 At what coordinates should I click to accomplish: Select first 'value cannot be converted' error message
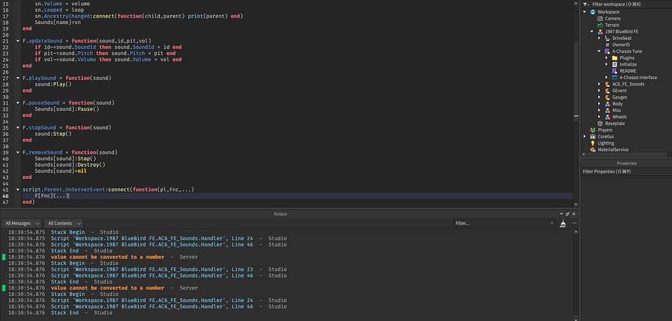click(x=108, y=257)
